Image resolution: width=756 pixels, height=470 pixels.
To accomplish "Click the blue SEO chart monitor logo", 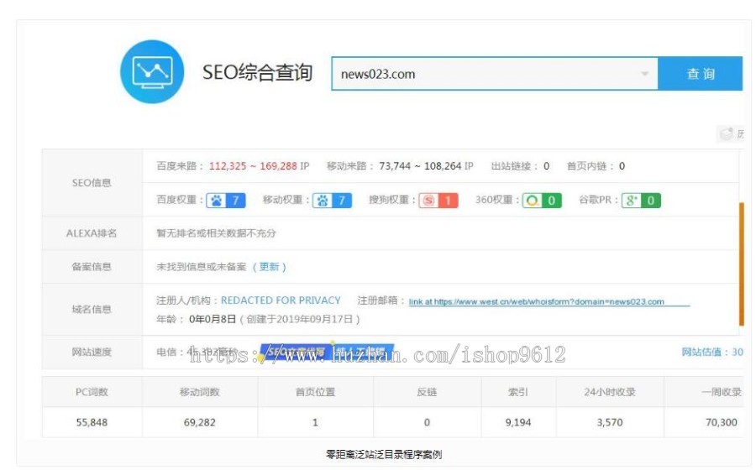I will coord(152,71).
